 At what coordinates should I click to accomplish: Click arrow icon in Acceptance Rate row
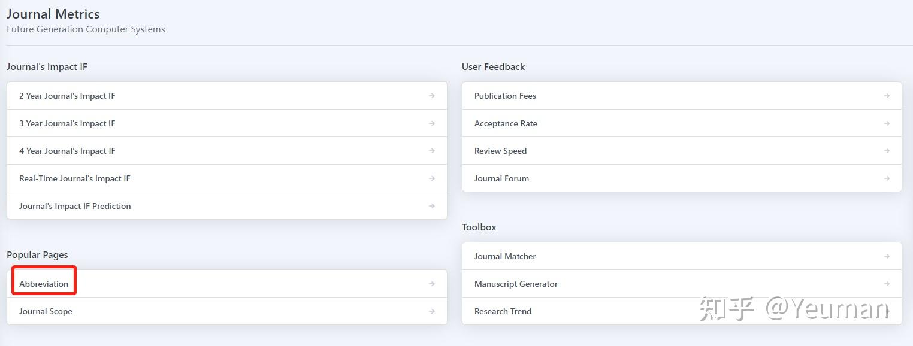887,123
